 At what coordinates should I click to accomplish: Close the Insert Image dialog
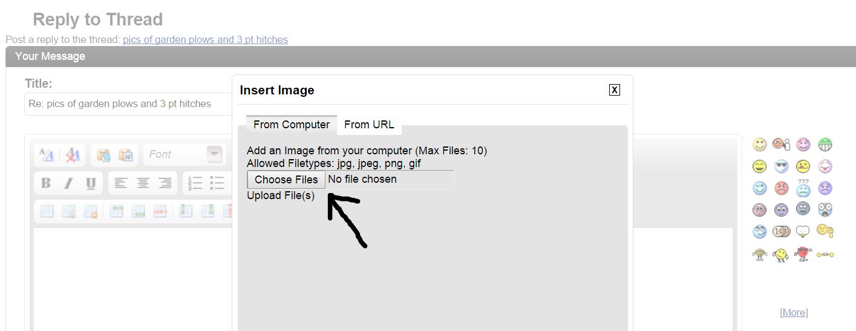coord(615,90)
